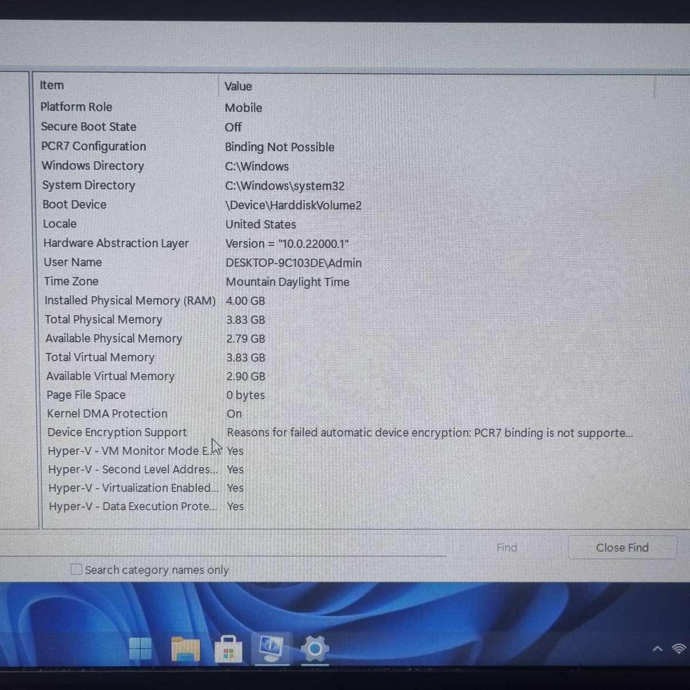
Task: Select the Time Zone row
Action: point(71,281)
